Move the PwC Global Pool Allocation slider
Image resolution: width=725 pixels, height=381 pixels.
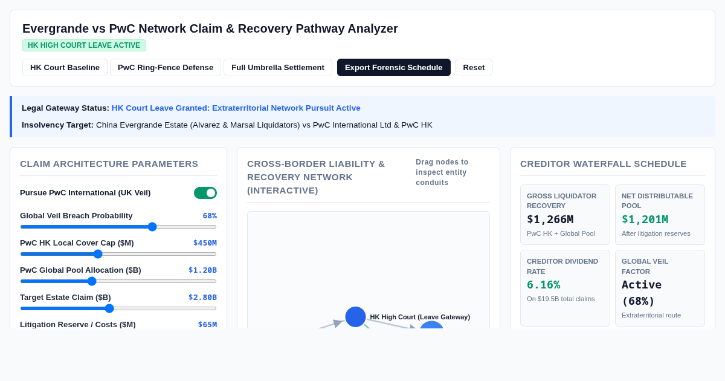[x=118, y=281]
